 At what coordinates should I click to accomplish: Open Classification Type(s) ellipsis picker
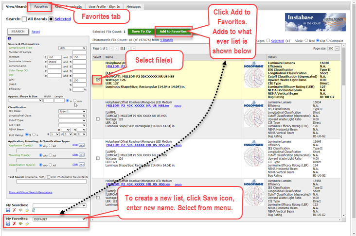(x=82, y=164)
